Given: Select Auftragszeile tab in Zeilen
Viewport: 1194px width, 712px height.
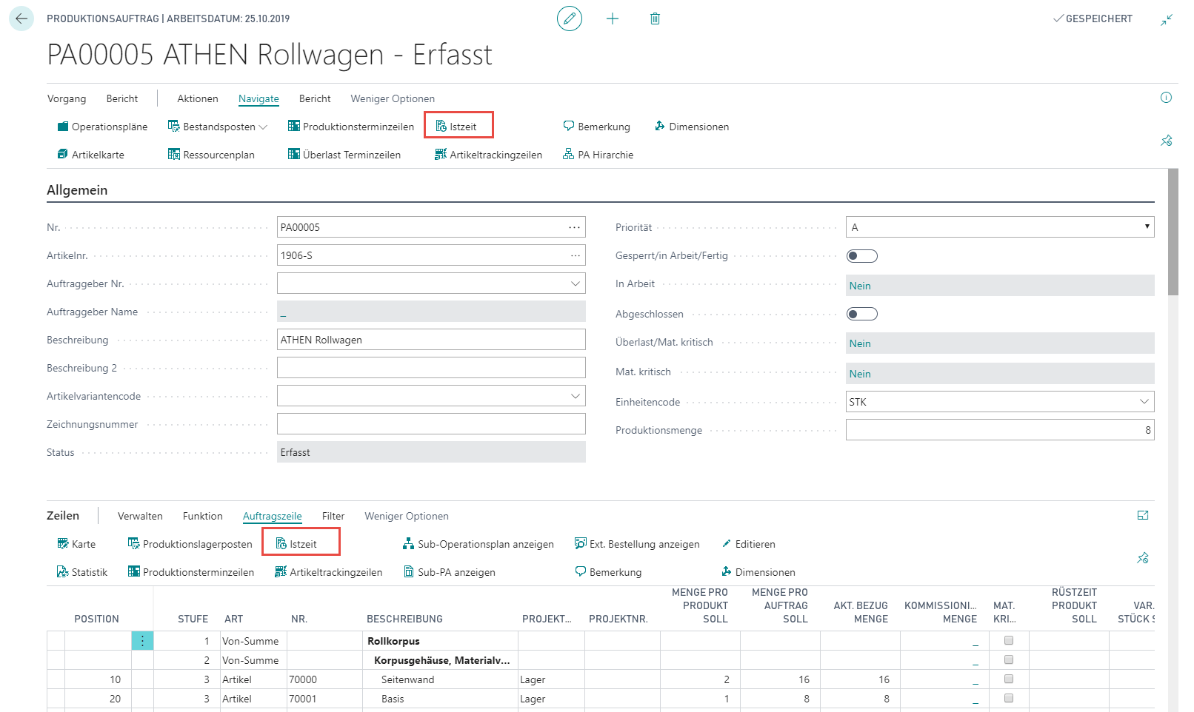Looking at the screenshot, I should 273,516.
